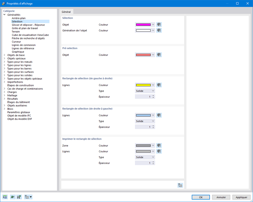The image size is (253, 202).
Task: Click gray swatch for print Zone
Action: [x=143, y=145]
